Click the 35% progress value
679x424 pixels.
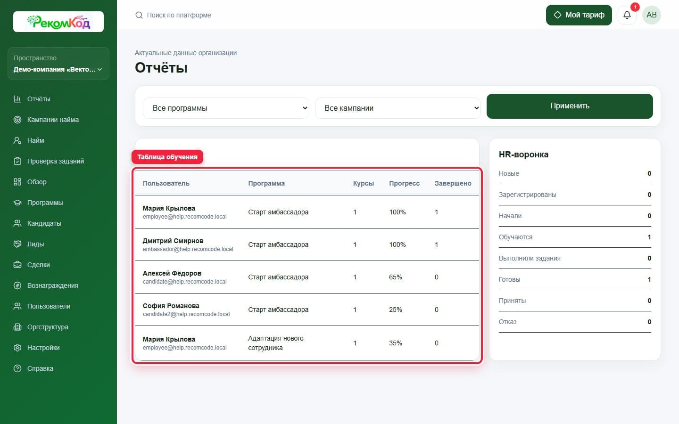pyautogui.click(x=396, y=343)
